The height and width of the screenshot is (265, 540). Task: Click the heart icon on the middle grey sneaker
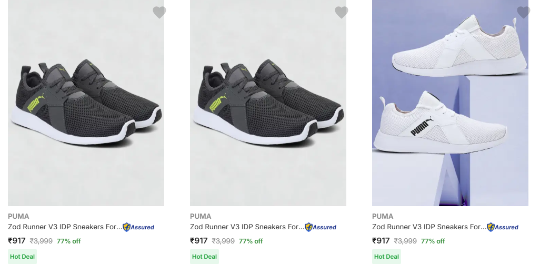(x=341, y=13)
